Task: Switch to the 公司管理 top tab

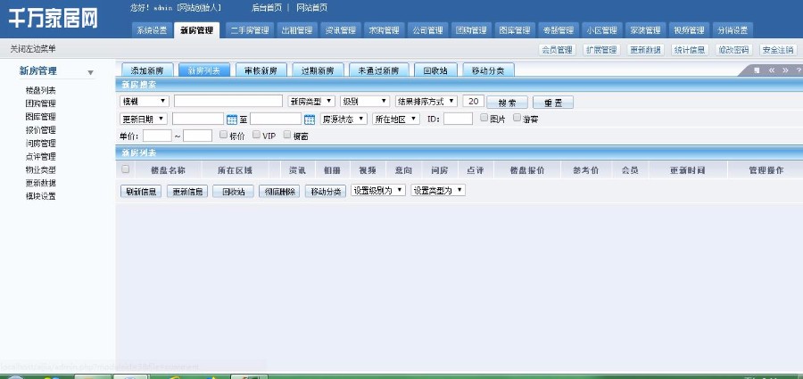Action: click(427, 30)
